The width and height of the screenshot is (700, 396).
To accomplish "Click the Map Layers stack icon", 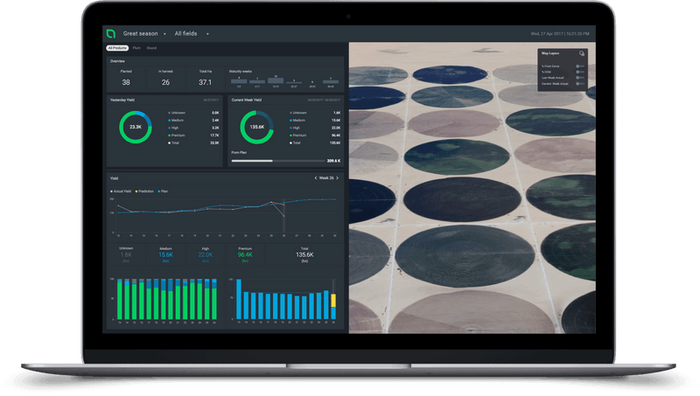I will (x=582, y=53).
